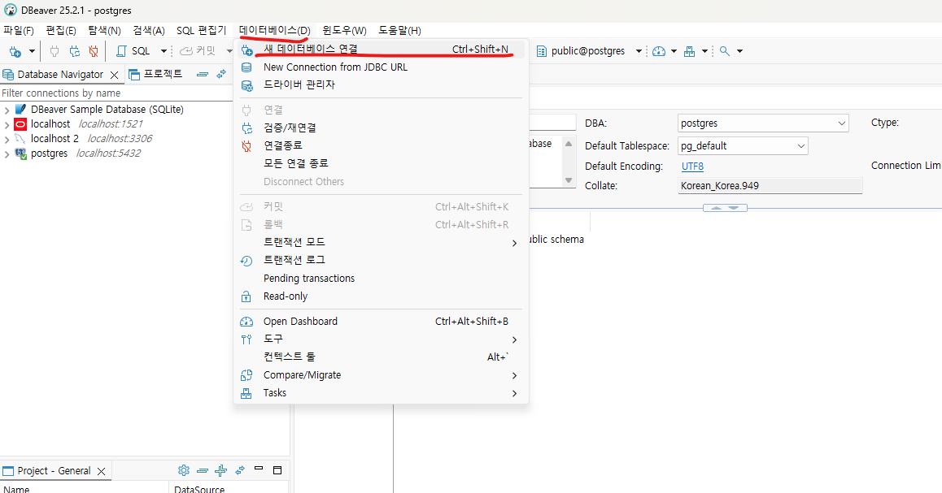Screen dimensions: 942x493
Task: Select postgres connection tree item
Action: 50,153
